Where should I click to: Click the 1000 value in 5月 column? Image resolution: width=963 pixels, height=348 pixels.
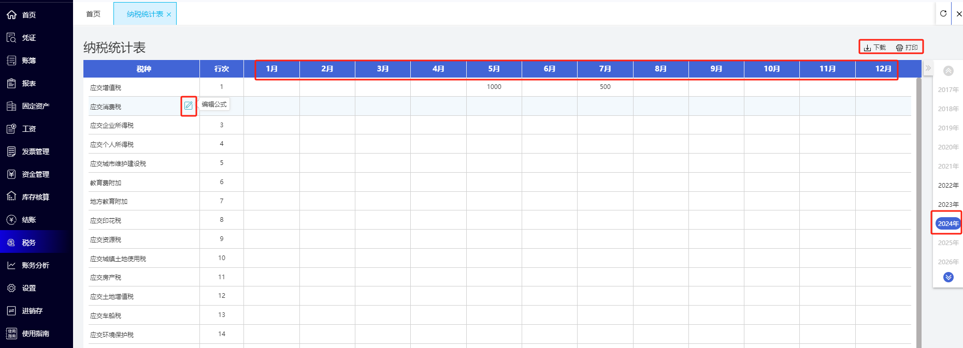[x=494, y=87]
